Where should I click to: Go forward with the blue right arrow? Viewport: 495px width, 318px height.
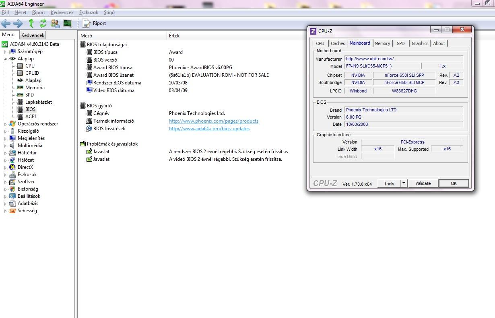pos(18,23)
